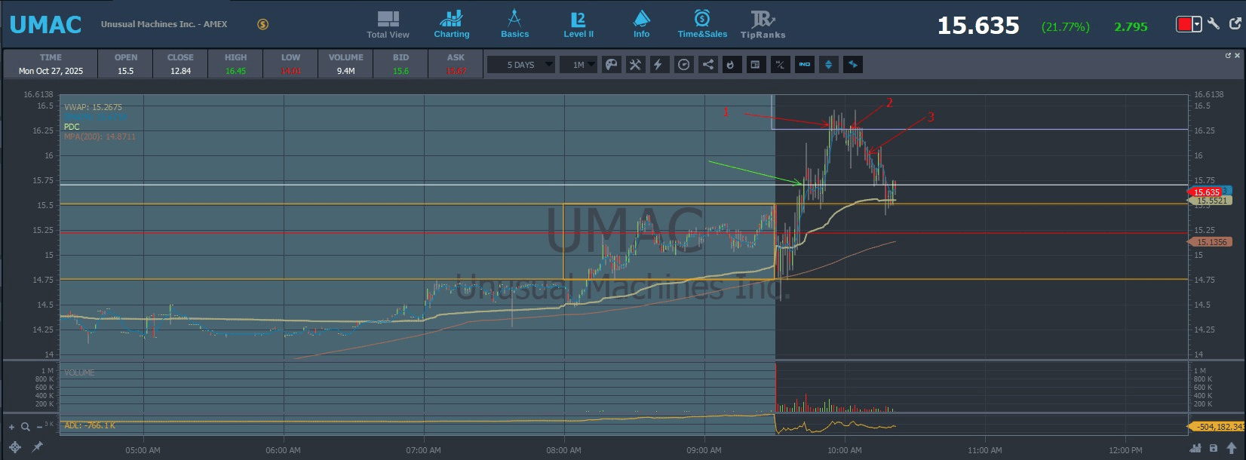Open the 5 DAYS range dropdown

click(521, 65)
